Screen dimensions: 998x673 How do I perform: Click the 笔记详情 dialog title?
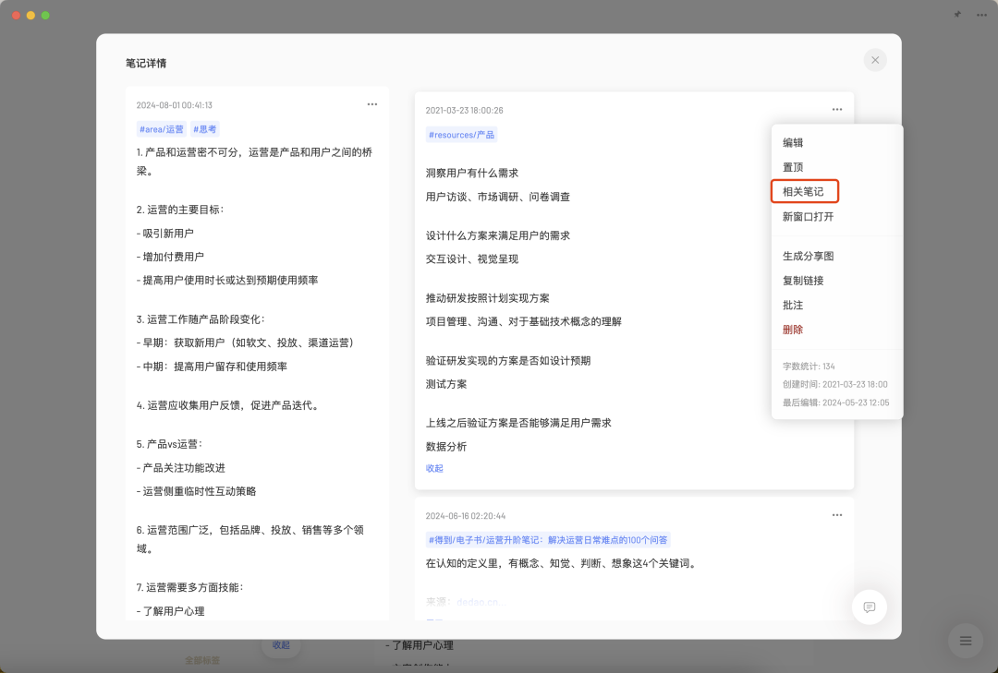click(x=146, y=63)
